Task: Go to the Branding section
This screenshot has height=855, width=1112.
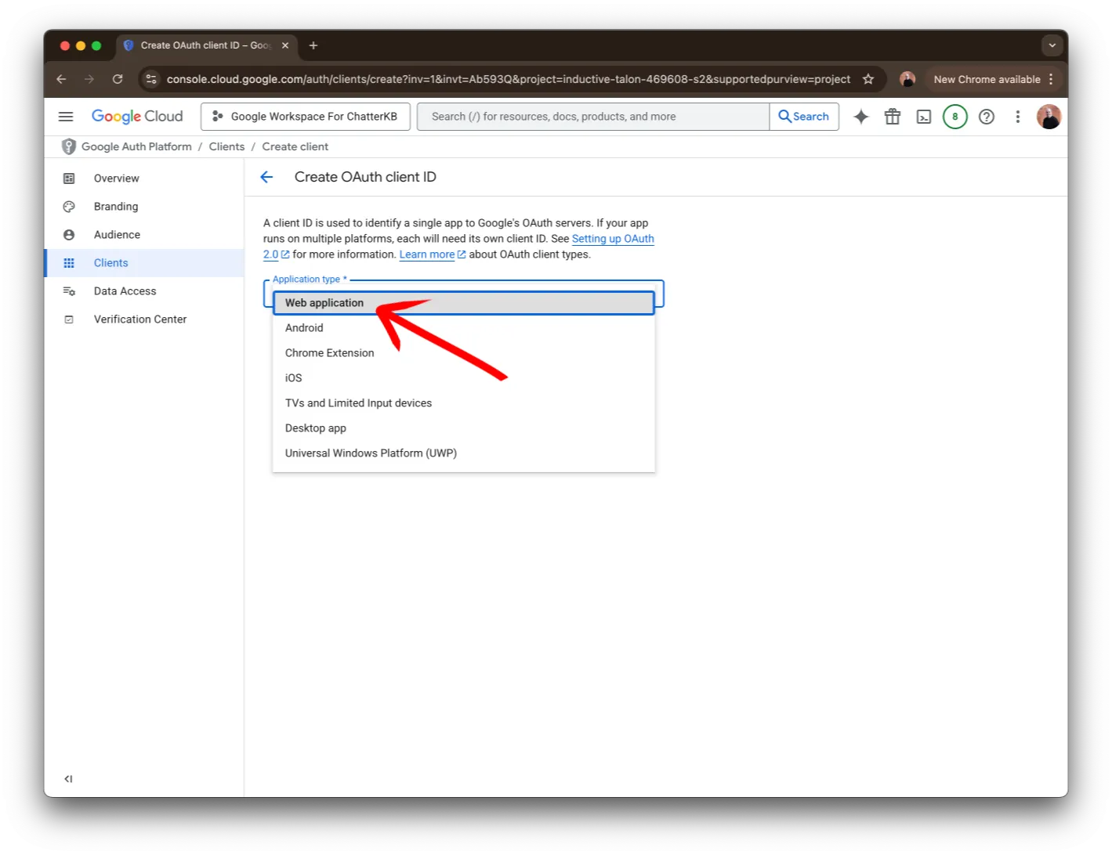Action: (x=145, y=207)
